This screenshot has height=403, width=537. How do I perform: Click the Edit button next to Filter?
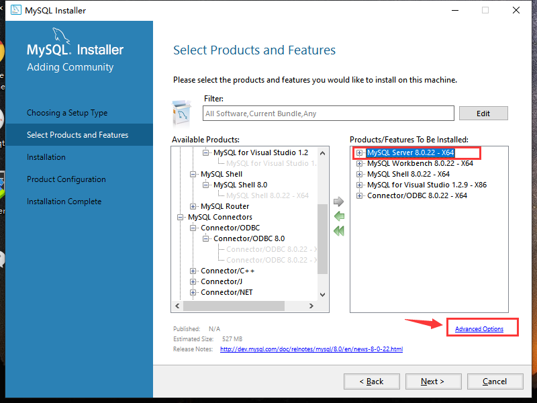click(483, 113)
